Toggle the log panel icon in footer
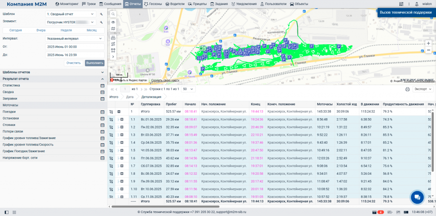Viewport: 436px width, 216px height. click(406, 212)
